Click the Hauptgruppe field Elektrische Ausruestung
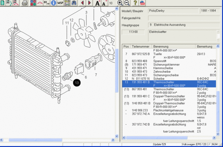Viewport: 223px width, 147px height. [184, 25]
